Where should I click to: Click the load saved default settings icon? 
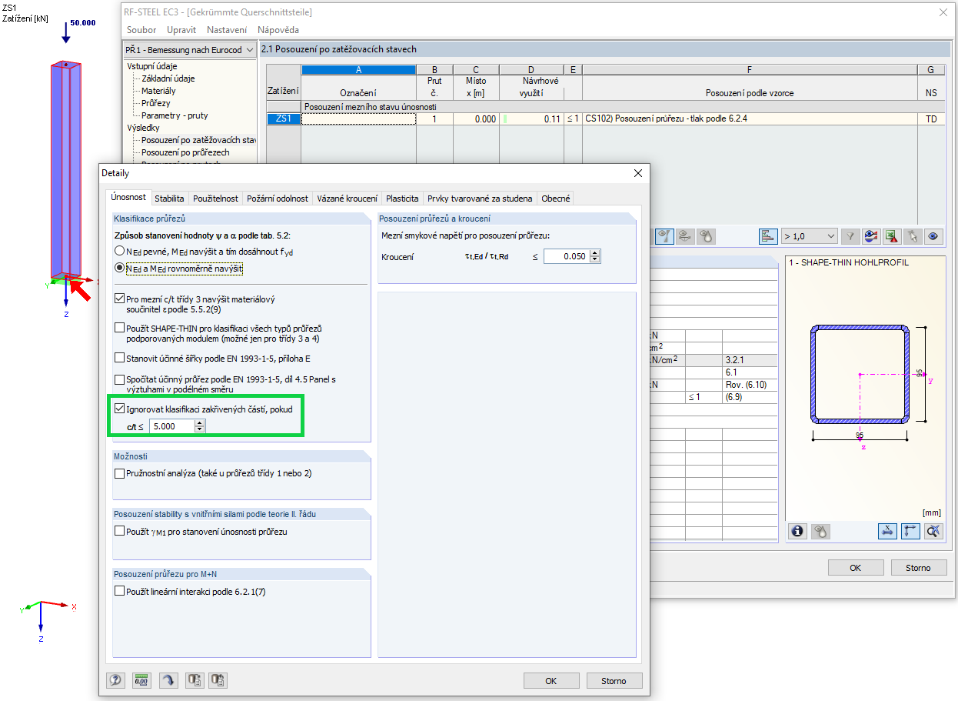click(218, 680)
